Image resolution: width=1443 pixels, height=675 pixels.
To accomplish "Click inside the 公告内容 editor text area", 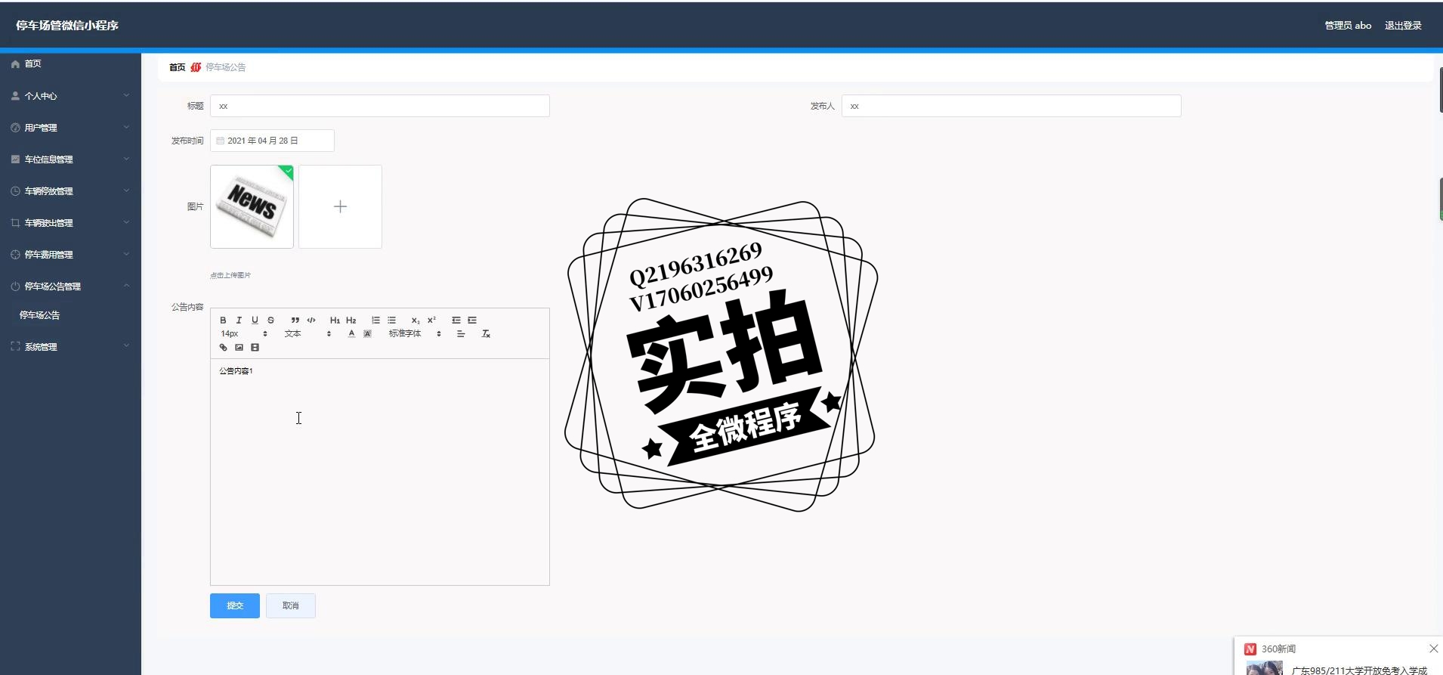I will 380,472.
